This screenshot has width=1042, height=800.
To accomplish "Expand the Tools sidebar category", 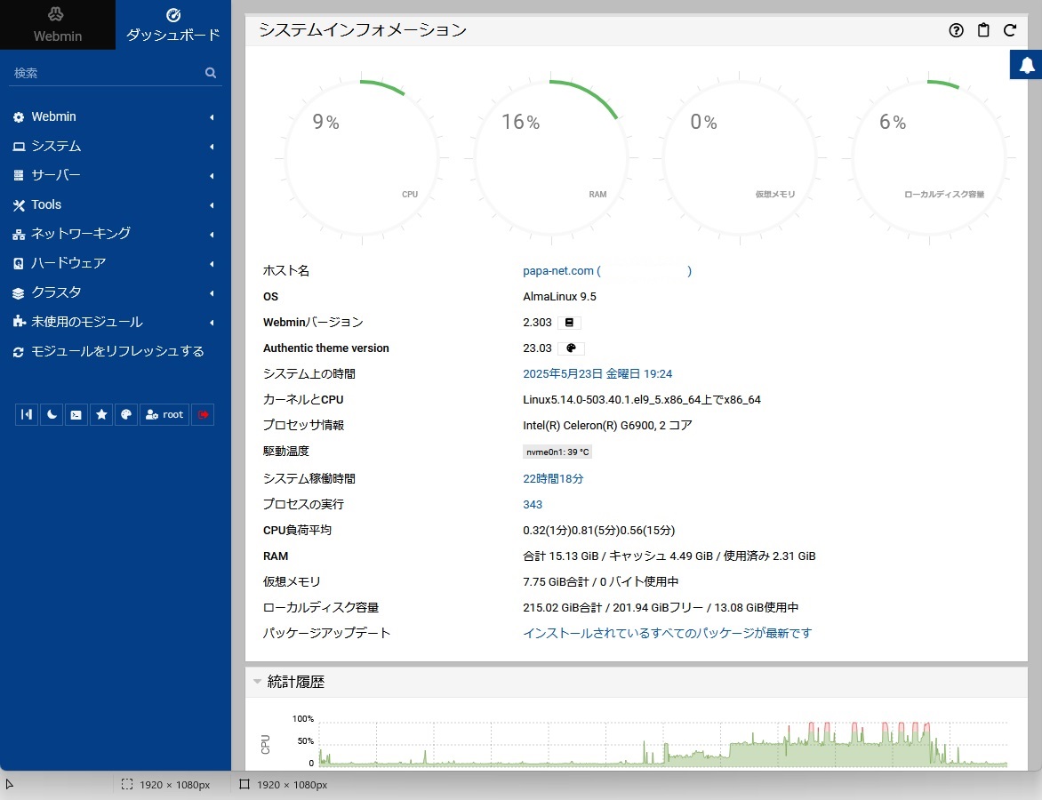I will click(115, 204).
